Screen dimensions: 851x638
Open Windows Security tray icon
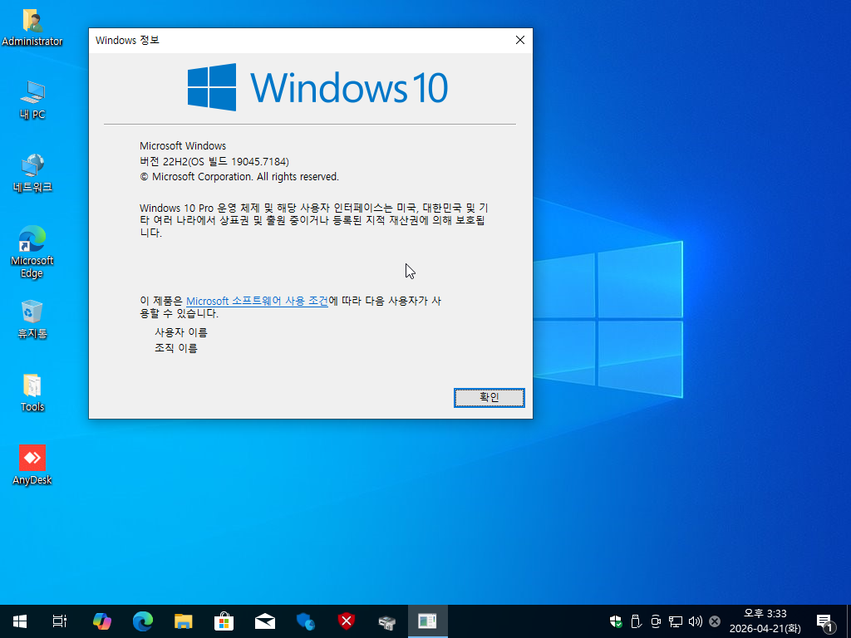616,621
